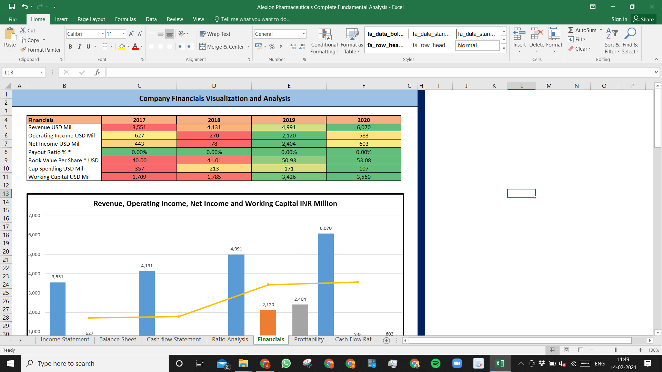Image resolution: width=662 pixels, height=372 pixels.
Task: Click Increase Decimal icon
Action: (x=293, y=46)
